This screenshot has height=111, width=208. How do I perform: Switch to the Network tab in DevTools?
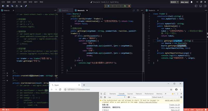(139, 94)
